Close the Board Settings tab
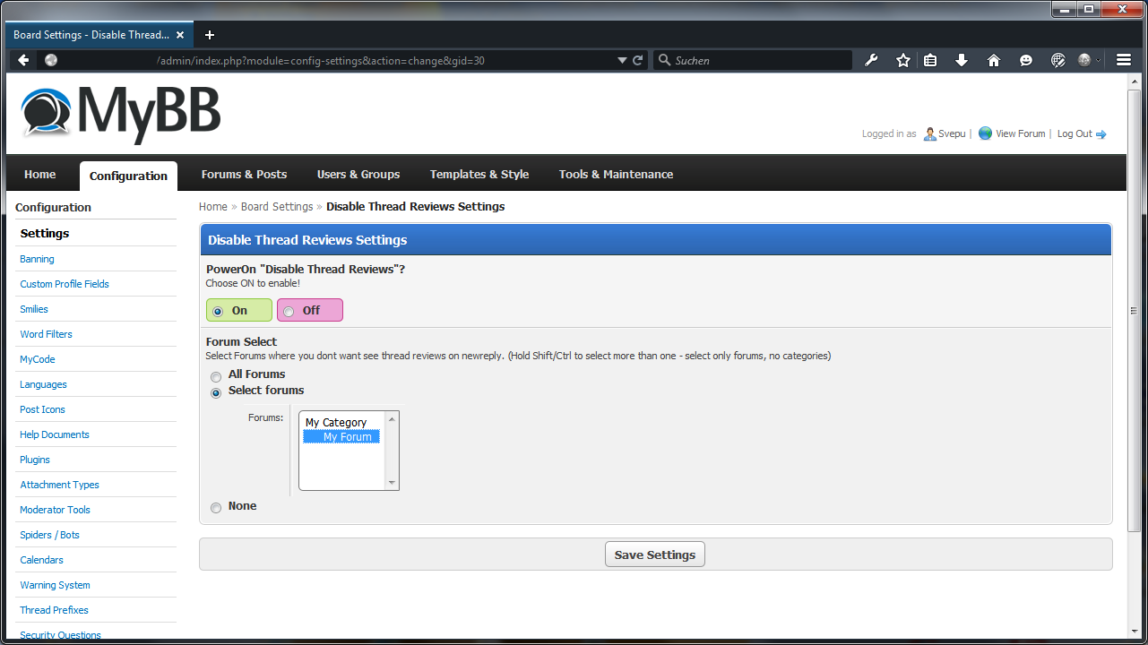Screen dimensions: 1148x645 click(180, 35)
